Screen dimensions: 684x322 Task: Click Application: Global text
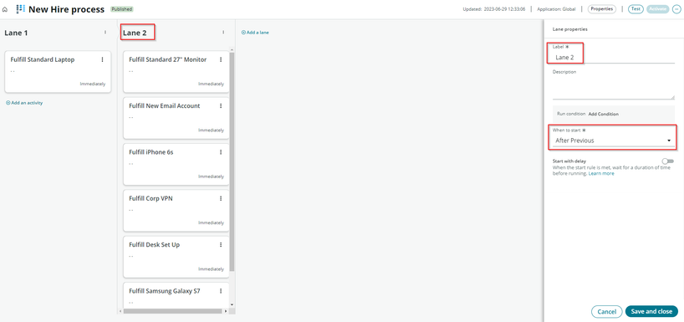coord(556,9)
